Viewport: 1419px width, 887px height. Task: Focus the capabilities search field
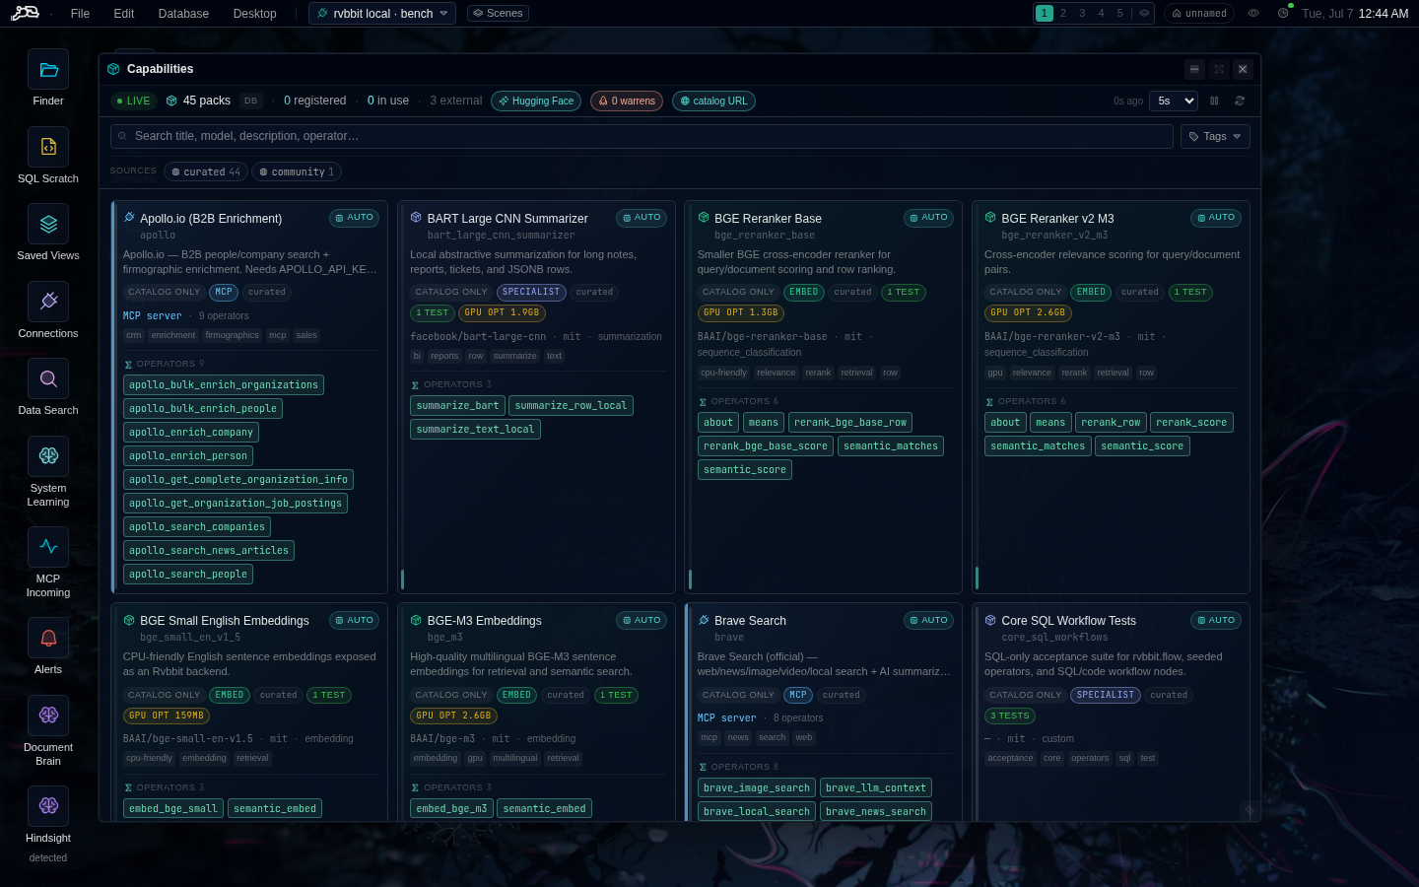pyautogui.click(x=642, y=136)
